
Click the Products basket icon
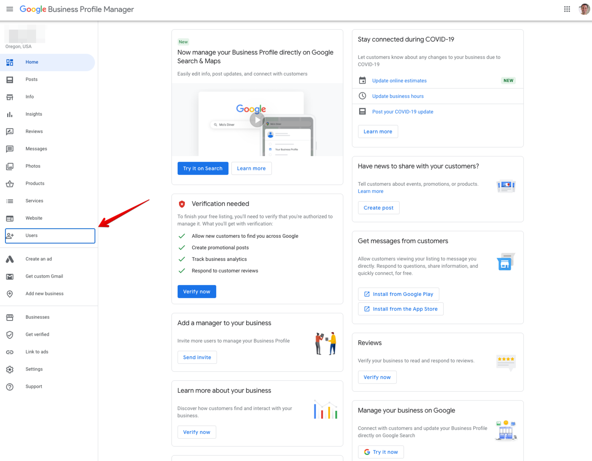(x=10, y=184)
